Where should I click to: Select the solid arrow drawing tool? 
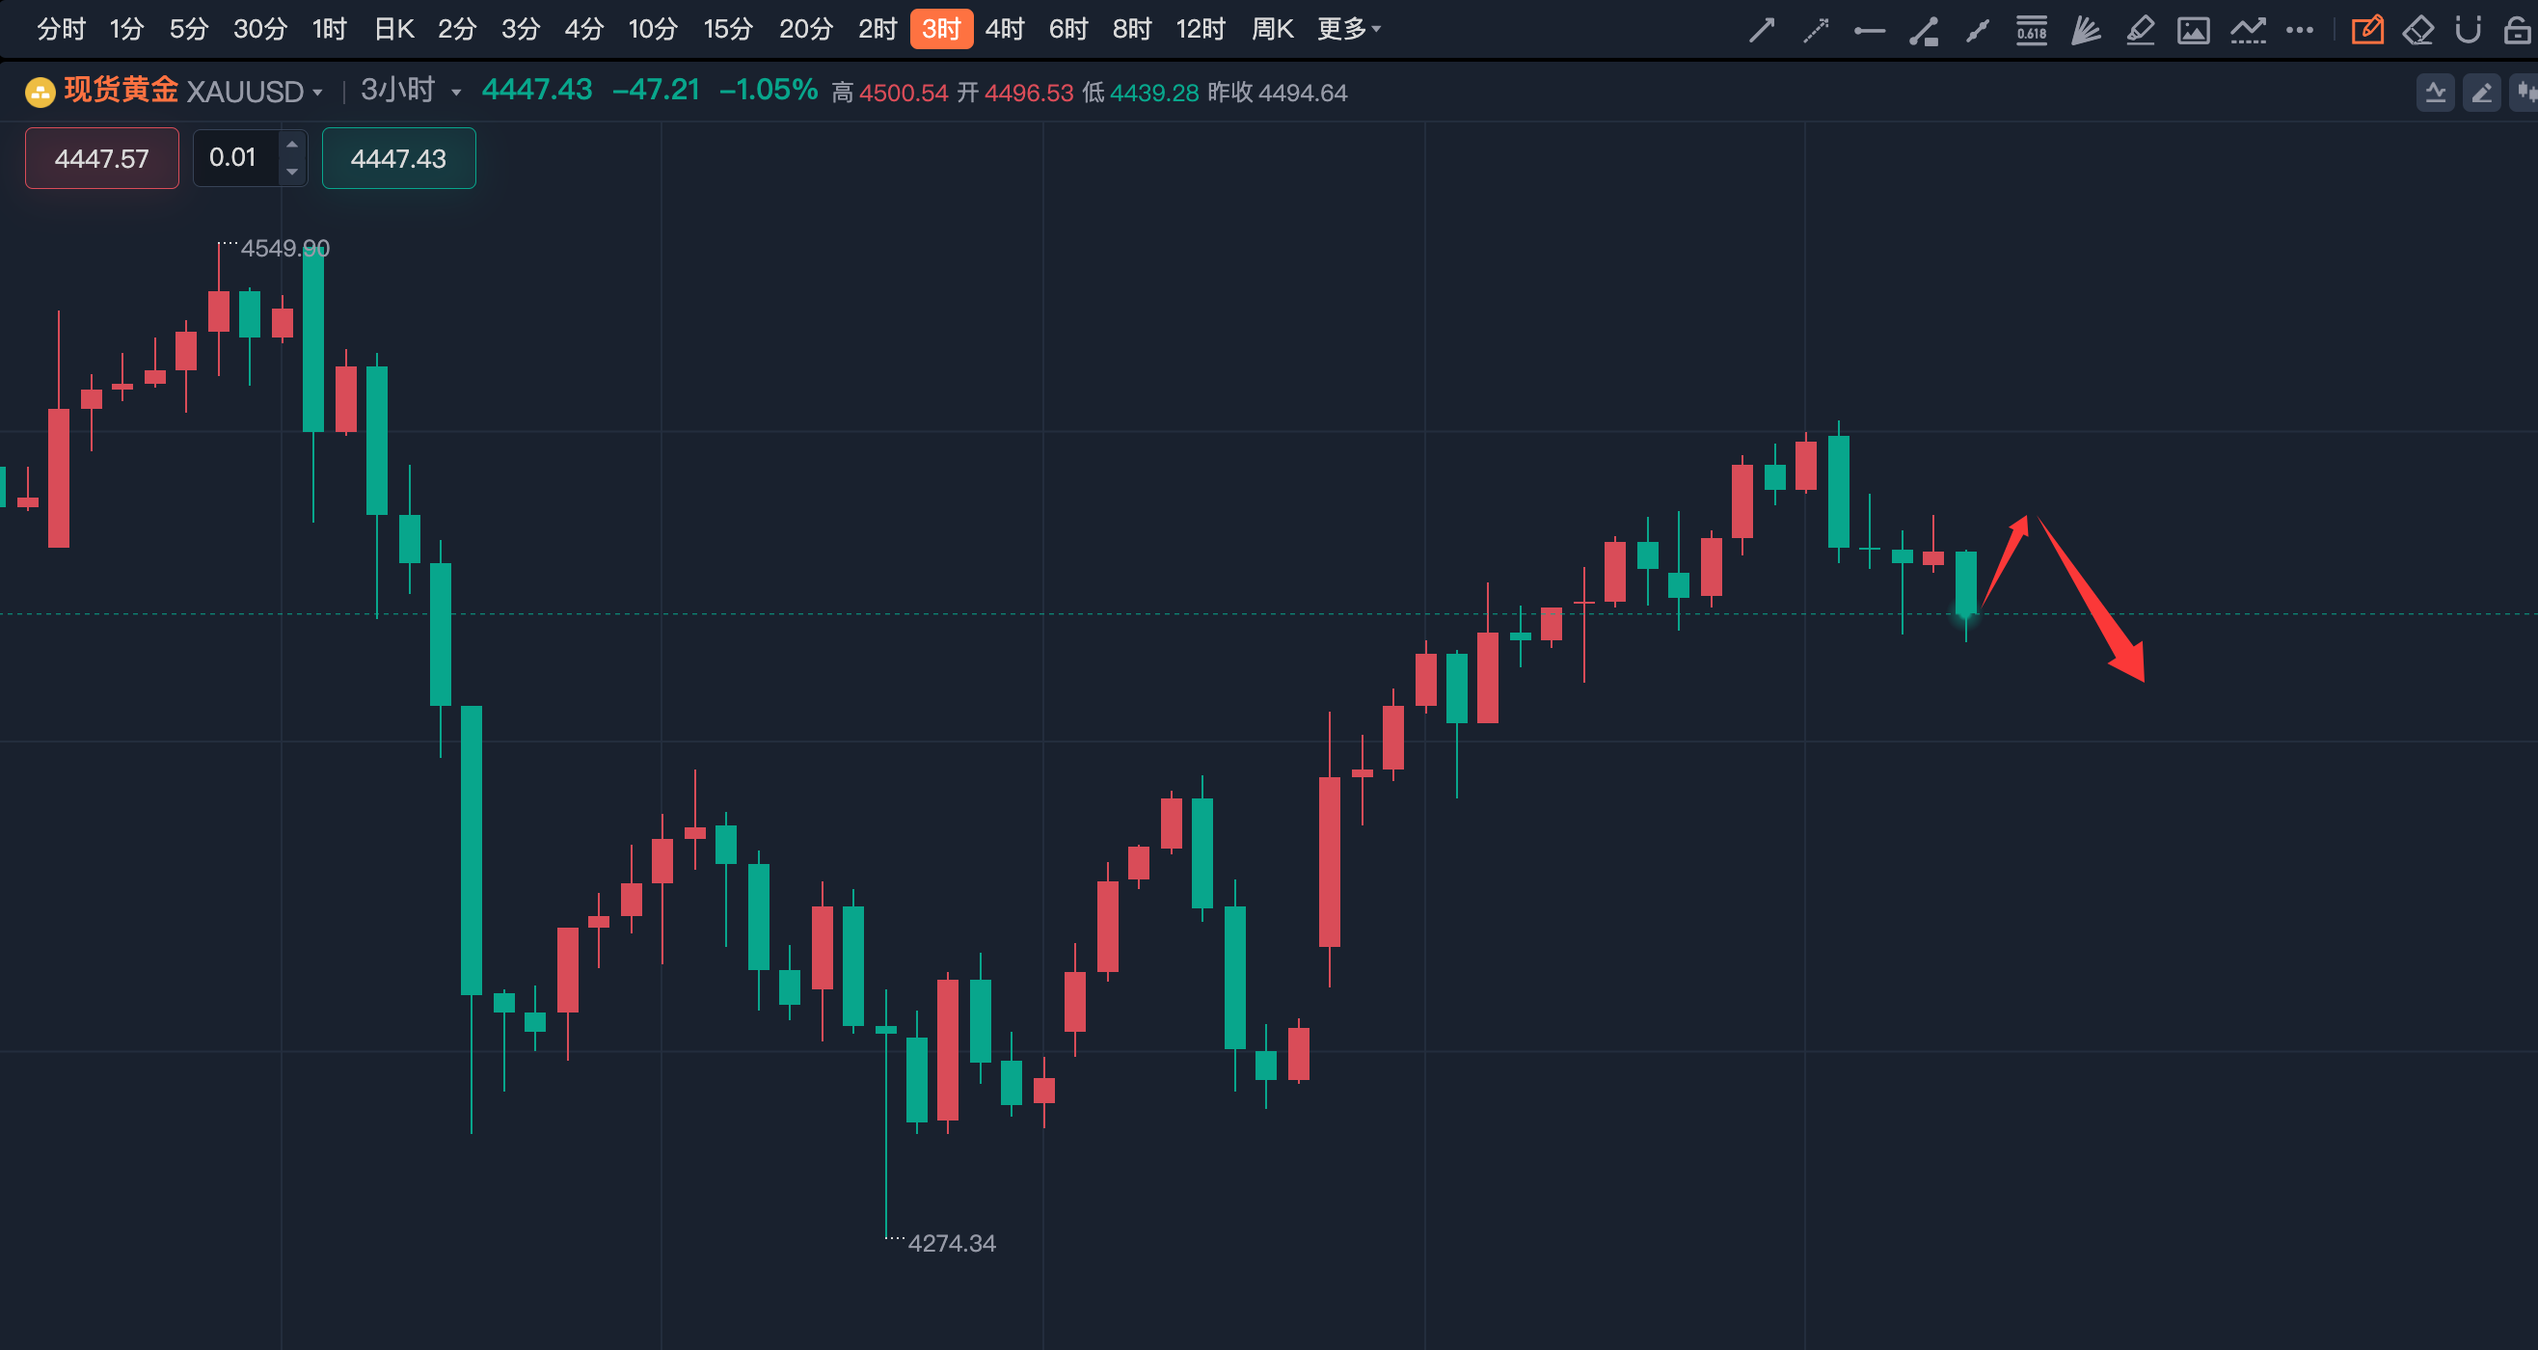1761,30
